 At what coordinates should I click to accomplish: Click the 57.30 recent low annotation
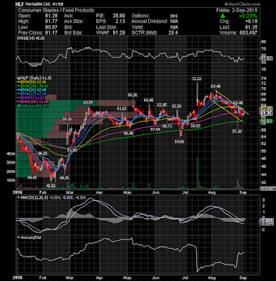coord(237,131)
